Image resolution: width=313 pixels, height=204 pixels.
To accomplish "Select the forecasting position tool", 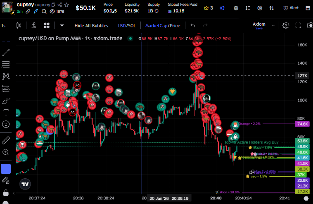I will [x=6, y=89].
